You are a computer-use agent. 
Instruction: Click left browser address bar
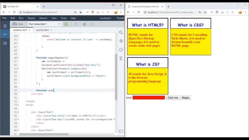click(46, 12)
